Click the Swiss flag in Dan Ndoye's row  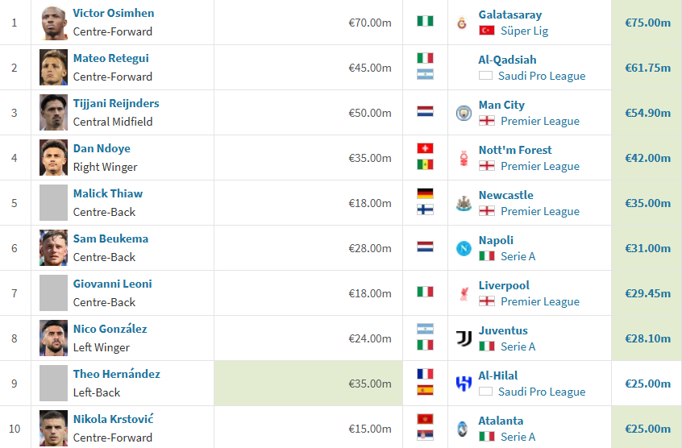[x=425, y=148]
